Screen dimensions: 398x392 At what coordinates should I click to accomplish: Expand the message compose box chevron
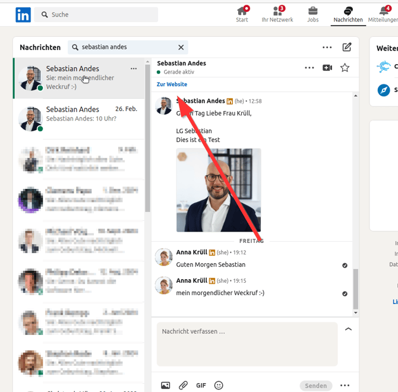pos(348,329)
